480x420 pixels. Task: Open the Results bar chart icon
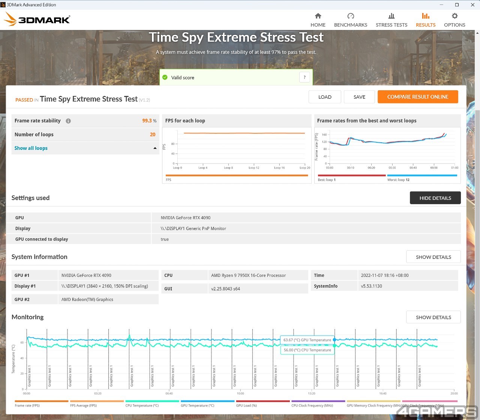[x=426, y=16]
